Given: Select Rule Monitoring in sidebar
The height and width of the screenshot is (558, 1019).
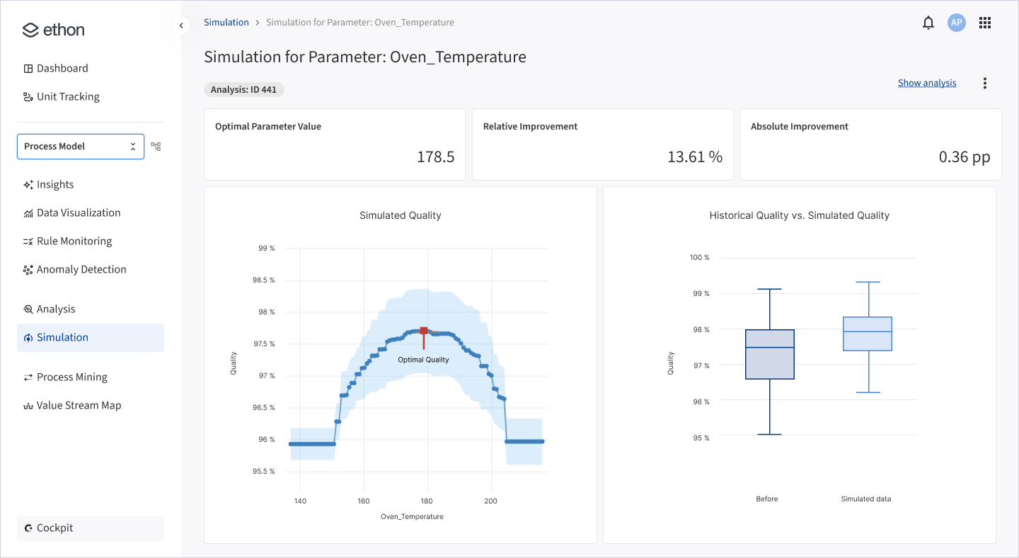Looking at the screenshot, I should (74, 241).
